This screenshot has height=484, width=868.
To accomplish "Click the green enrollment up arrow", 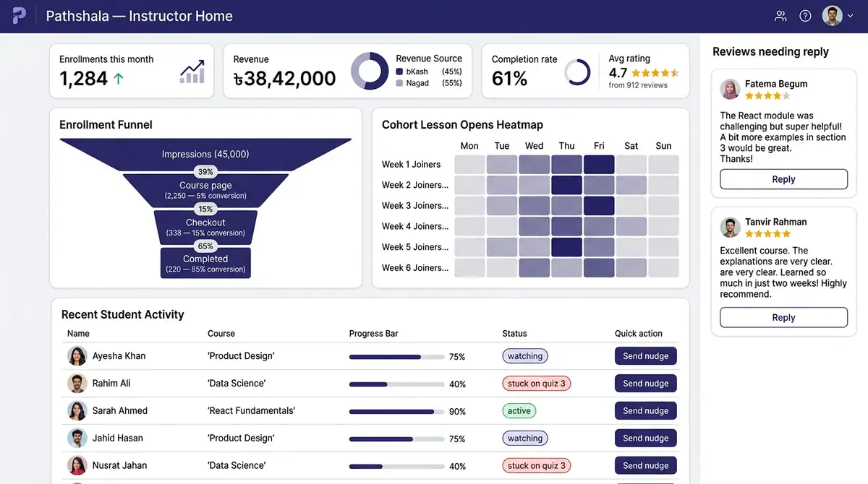I will [x=119, y=78].
